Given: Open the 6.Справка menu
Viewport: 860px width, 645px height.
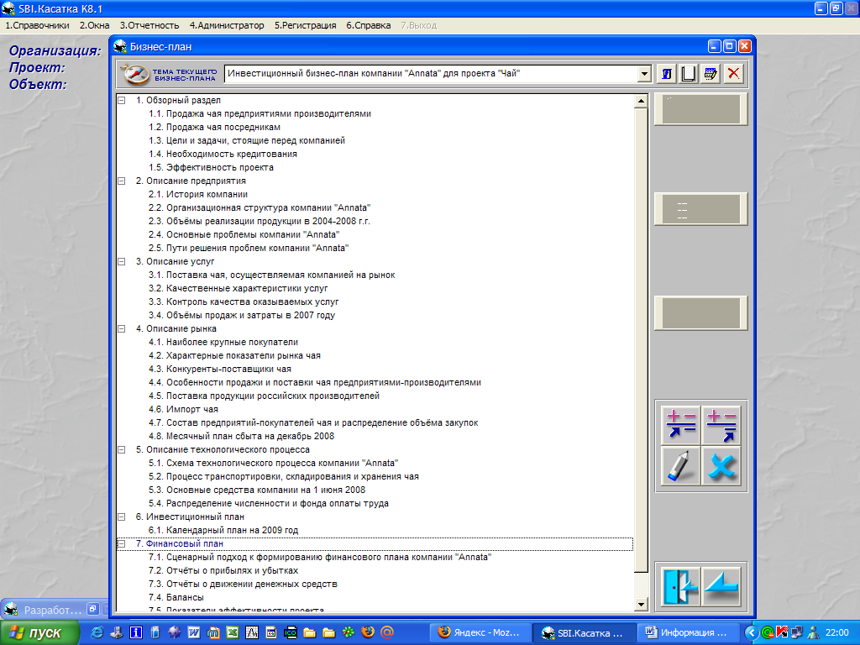Looking at the screenshot, I should pos(368,25).
